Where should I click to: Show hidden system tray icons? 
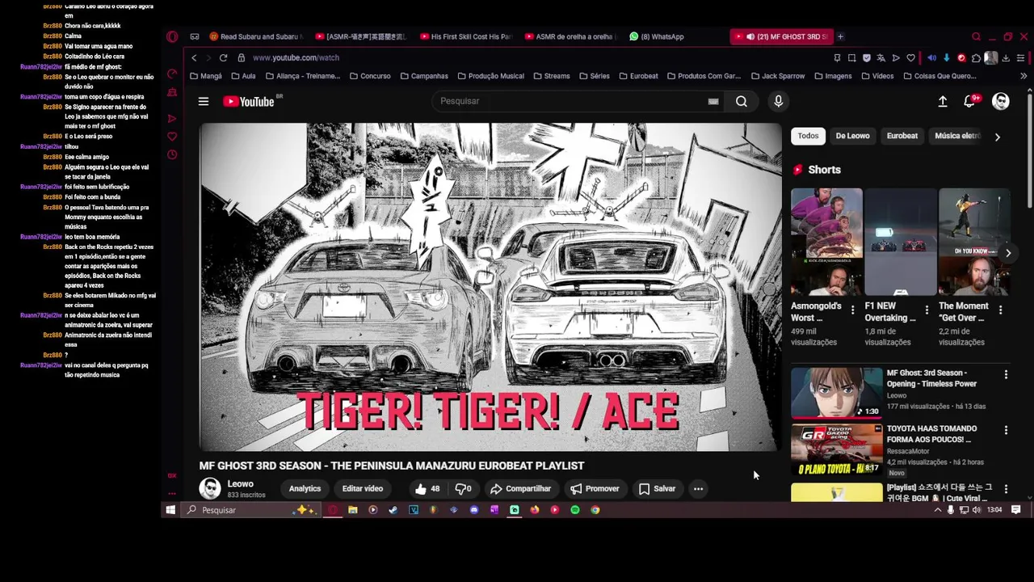(x=938, y=510)
